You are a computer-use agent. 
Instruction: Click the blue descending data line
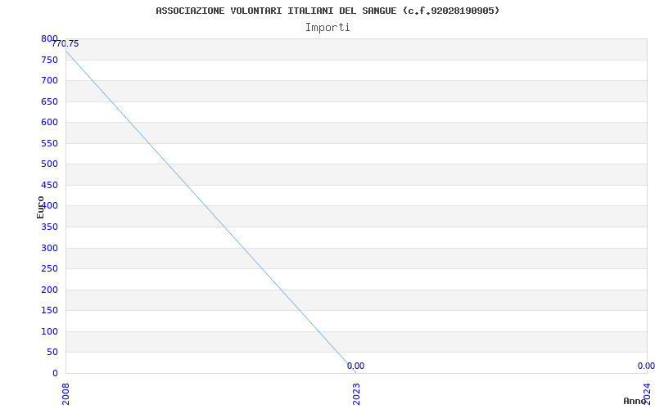(x=211, y=212)
